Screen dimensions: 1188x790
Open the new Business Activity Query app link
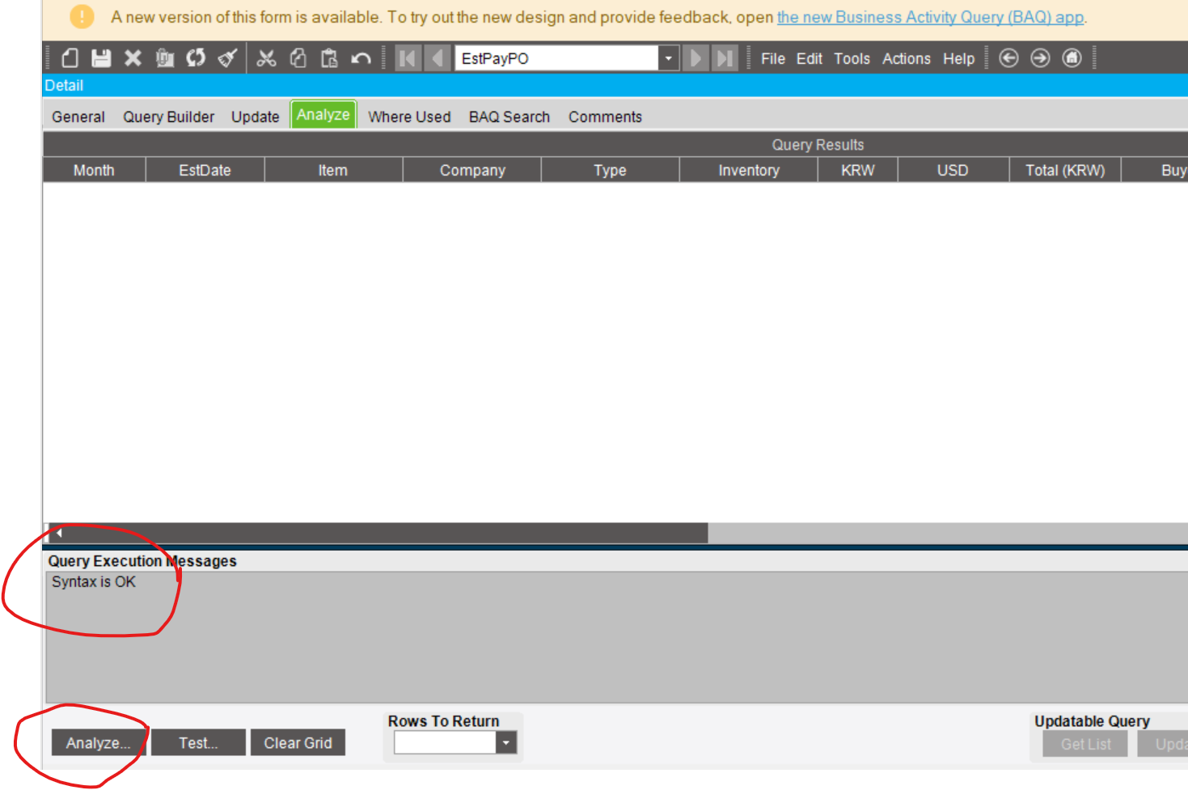pyautogui.click(x=930, y=17)
